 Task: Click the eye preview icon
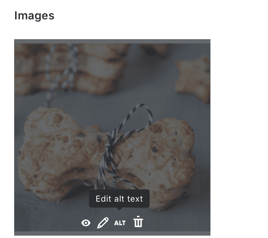pos(86,223)
